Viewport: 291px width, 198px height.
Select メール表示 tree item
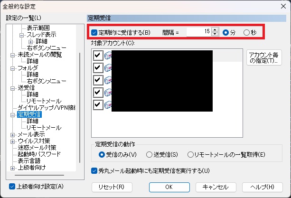coord(31,134)
